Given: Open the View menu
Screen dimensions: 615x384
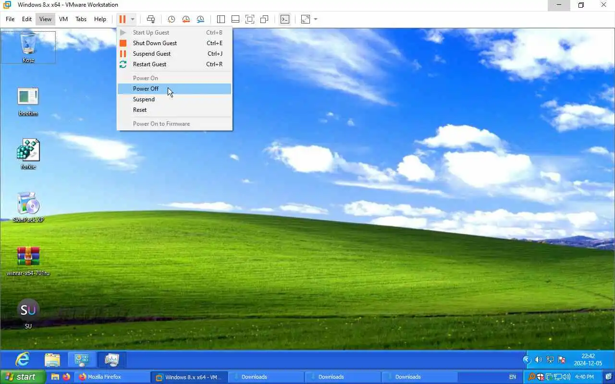Looking at the screenshot, I should 45,19.
